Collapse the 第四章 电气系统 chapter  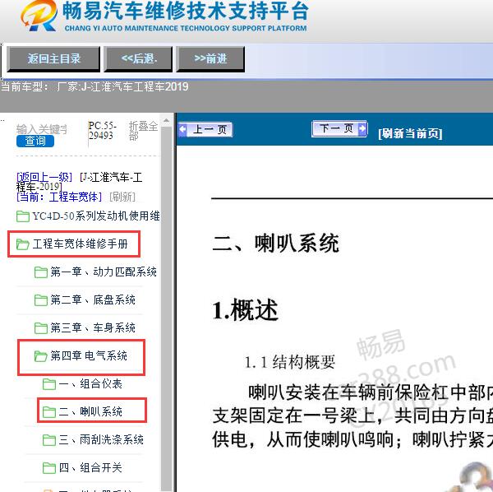point(89,356)
